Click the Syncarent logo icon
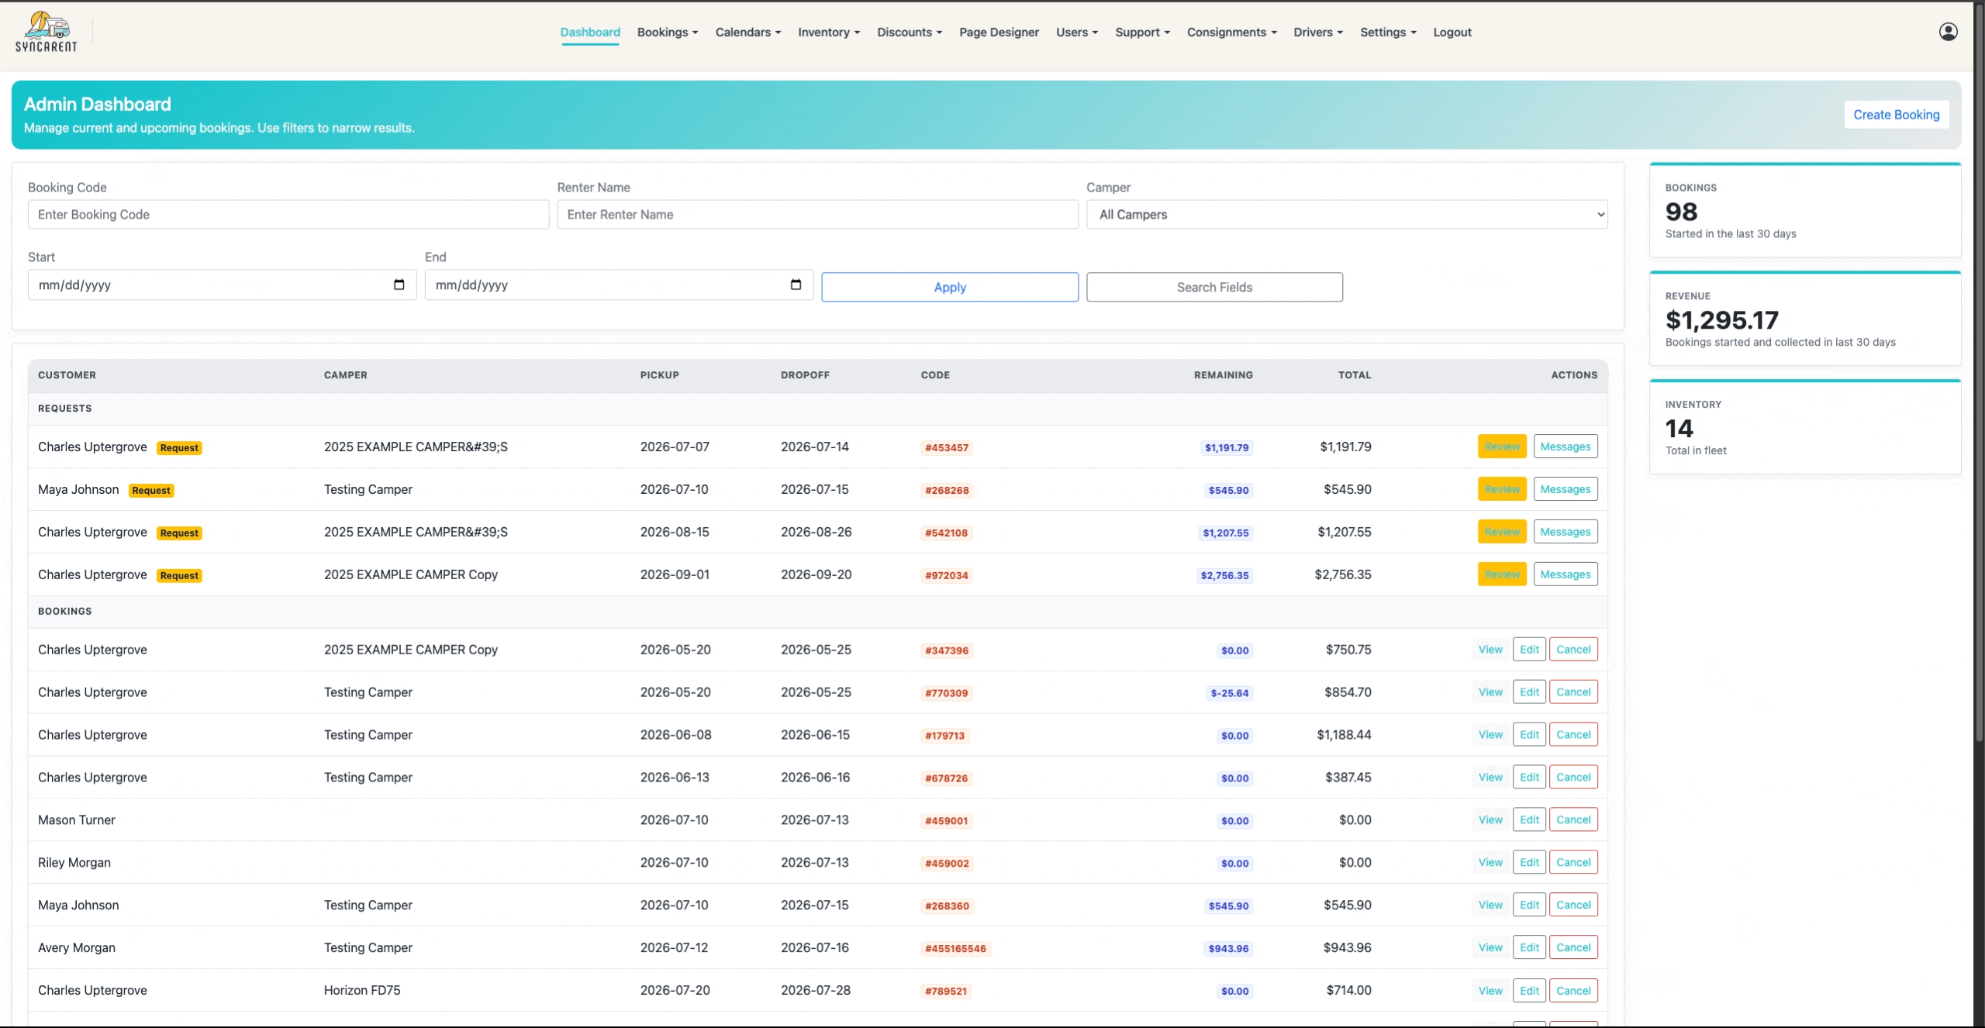The height and width of the screenshot is (1028, 1985). (x=47, y=32)
